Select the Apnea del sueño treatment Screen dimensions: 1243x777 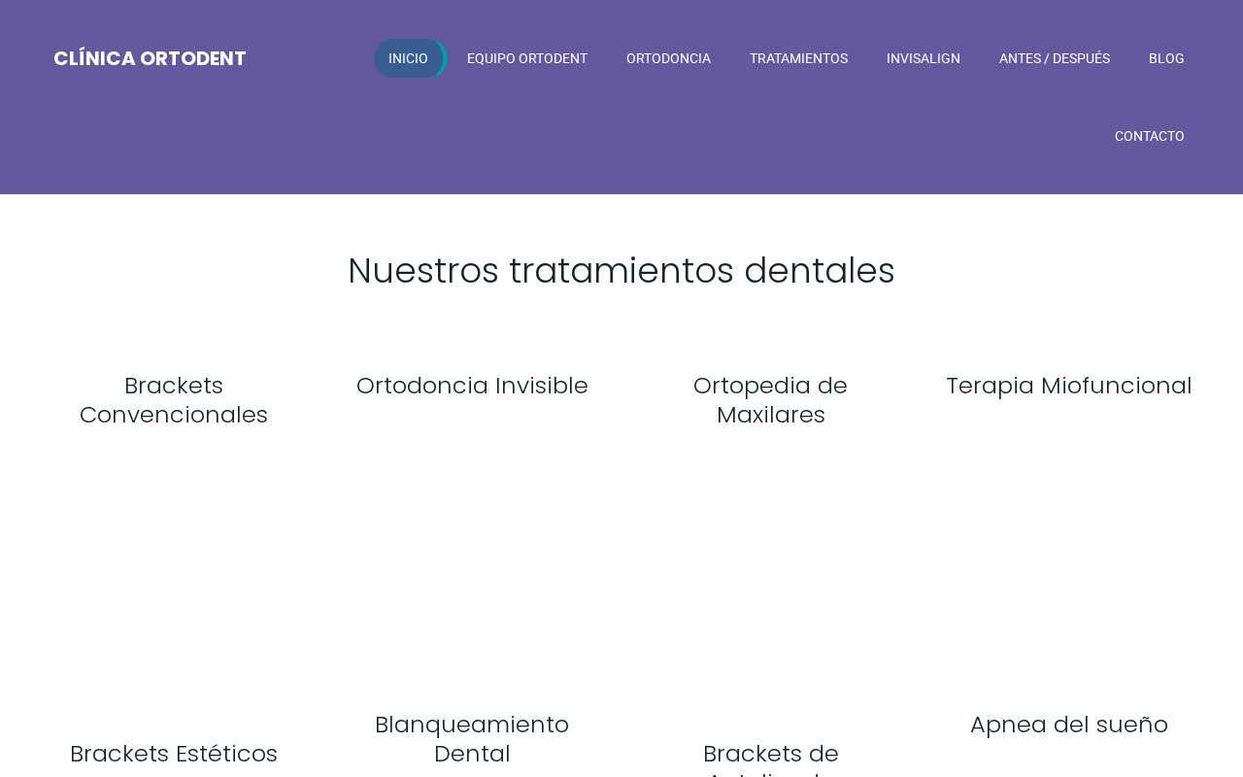[x=1069, y=725]
